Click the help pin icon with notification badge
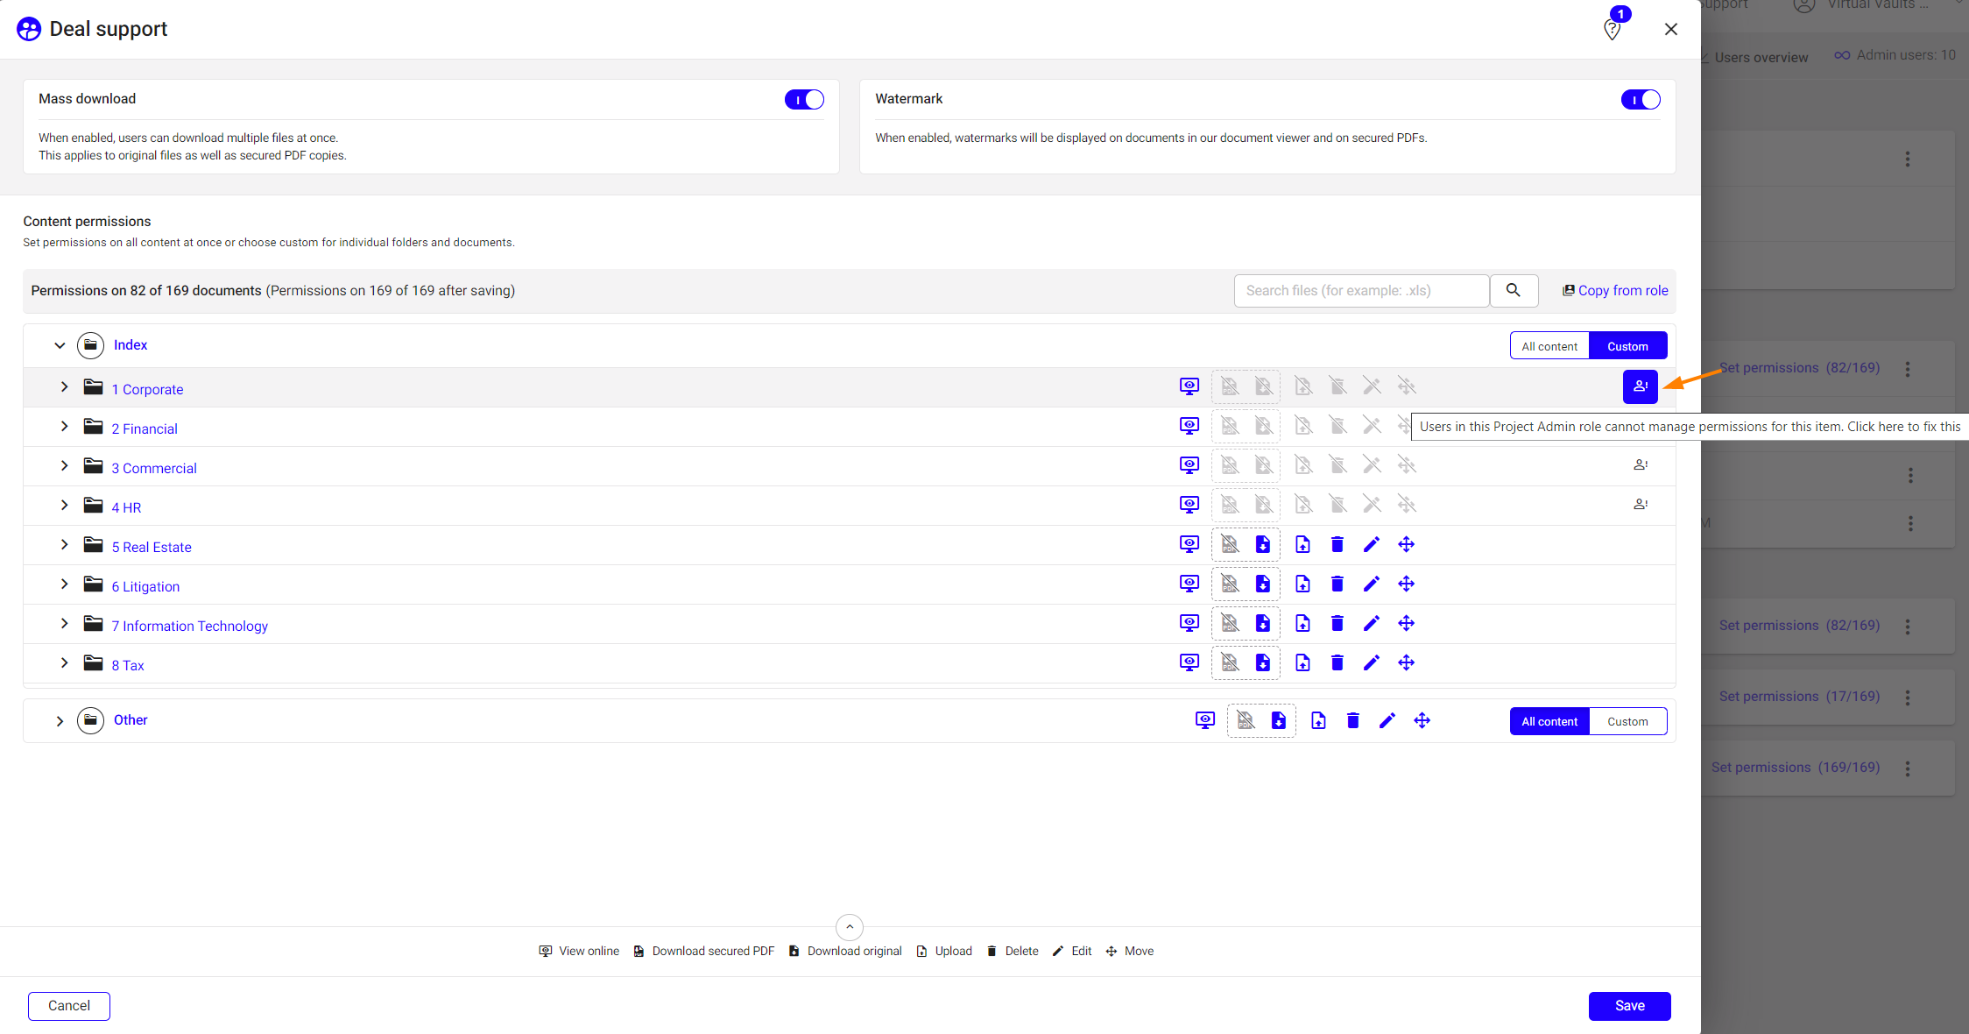This screenshot has height=1034, width=1969. 1612,29
